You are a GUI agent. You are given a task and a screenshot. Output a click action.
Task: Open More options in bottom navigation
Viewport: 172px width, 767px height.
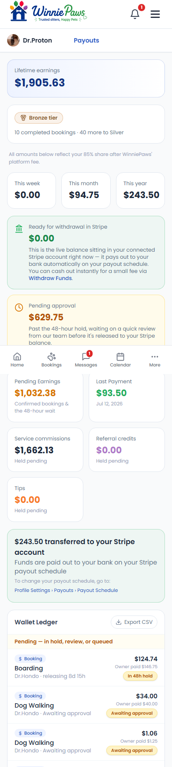(x=155, y=360)
